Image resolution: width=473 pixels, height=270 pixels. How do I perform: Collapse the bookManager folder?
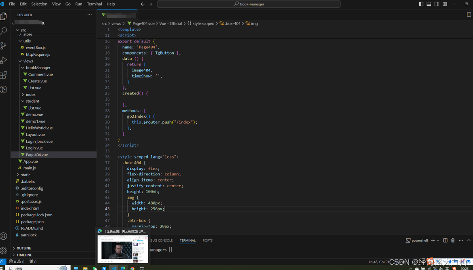click(23, 68)
